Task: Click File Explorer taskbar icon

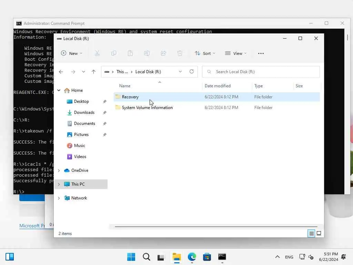Action: coord(177,257)
